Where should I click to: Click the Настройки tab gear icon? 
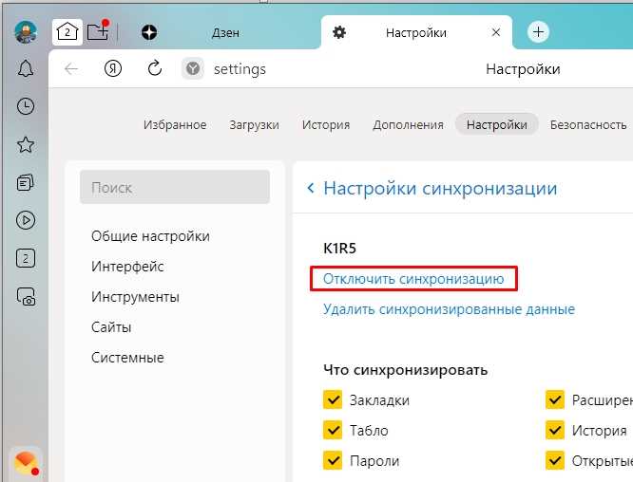coord(339,32)
